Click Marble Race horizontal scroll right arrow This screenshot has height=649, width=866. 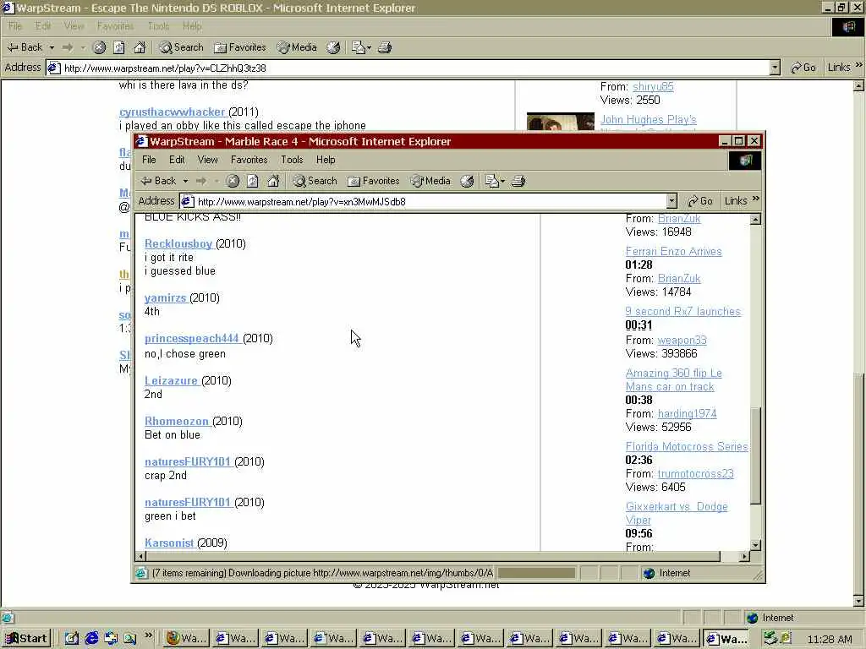point(745,556)
